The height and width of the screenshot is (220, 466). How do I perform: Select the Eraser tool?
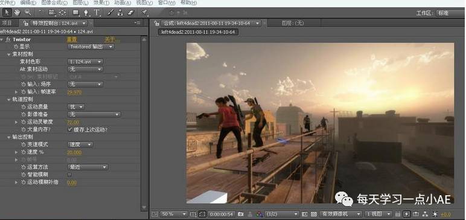pos(131,13)
